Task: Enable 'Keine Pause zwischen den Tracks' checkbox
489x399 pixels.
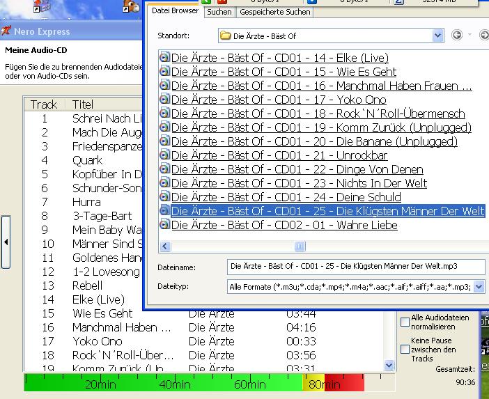Action: pyautogui.click(x=405, y=349)
